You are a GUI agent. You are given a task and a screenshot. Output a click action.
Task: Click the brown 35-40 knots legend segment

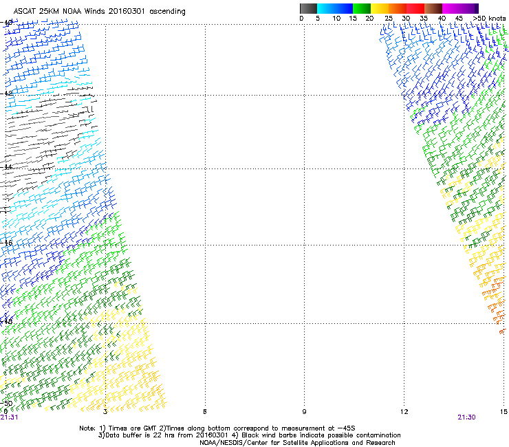click(x=433, y=8)
